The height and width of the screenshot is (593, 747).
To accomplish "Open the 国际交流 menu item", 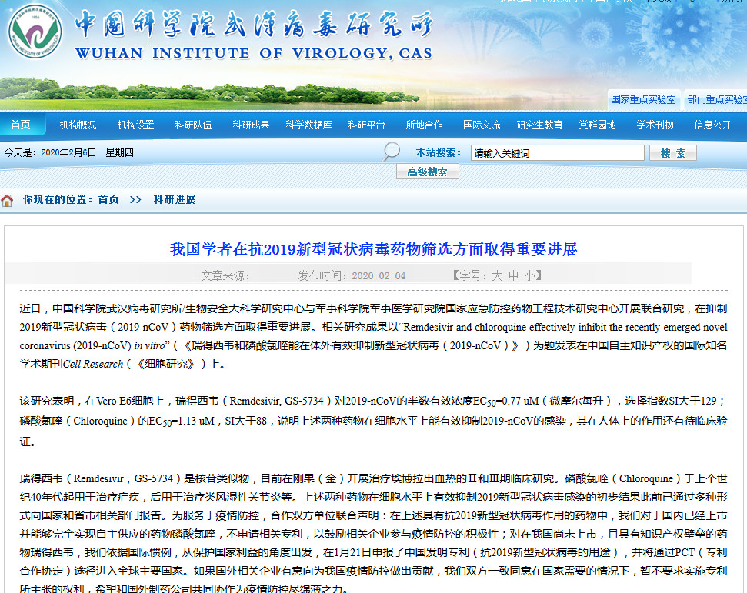I will pyautogui.click(x=482, y=125).
